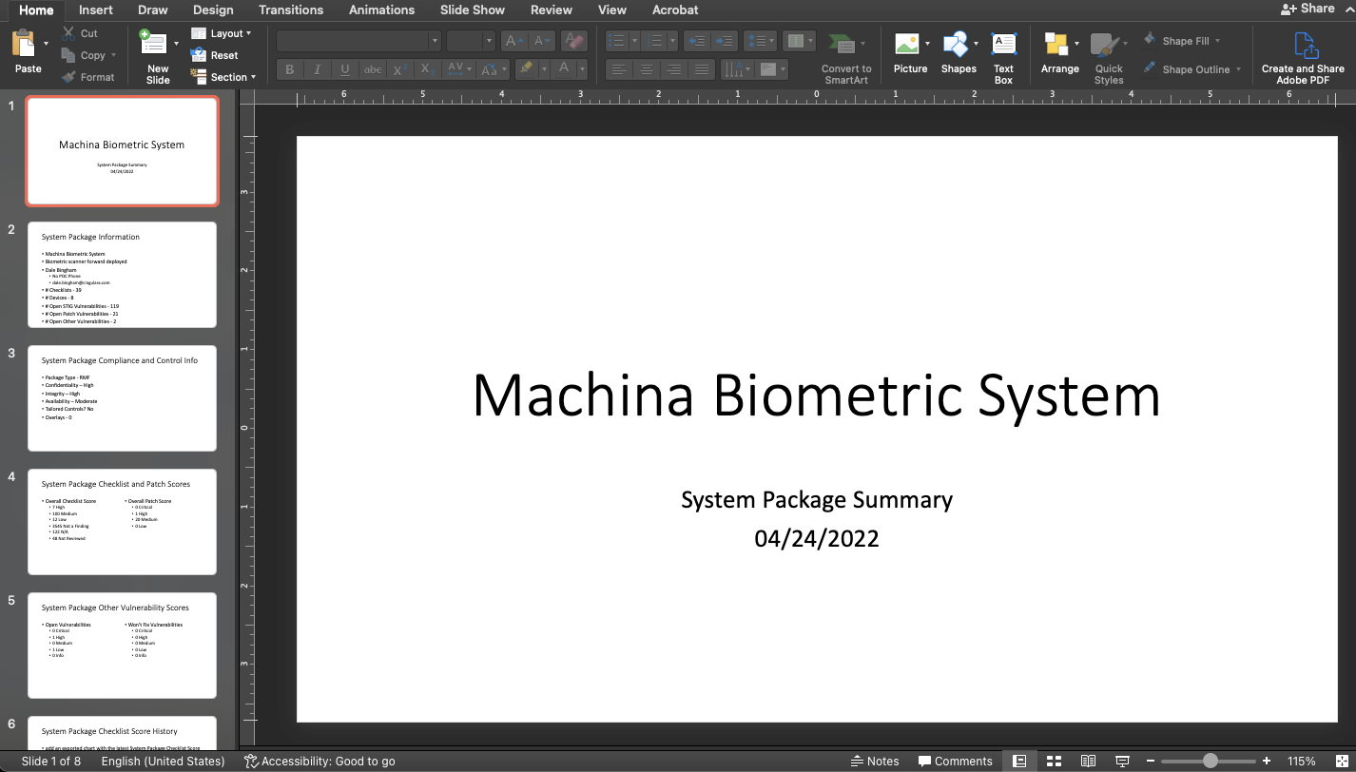Click the New Slide icon
Screen dimensions: 1356x772
tap(152, 43)
